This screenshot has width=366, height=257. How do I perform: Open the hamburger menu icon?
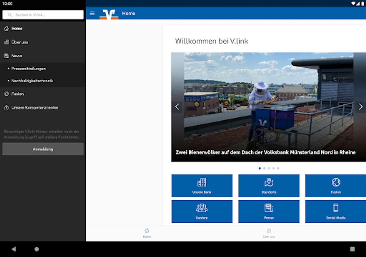coord(92,13)
